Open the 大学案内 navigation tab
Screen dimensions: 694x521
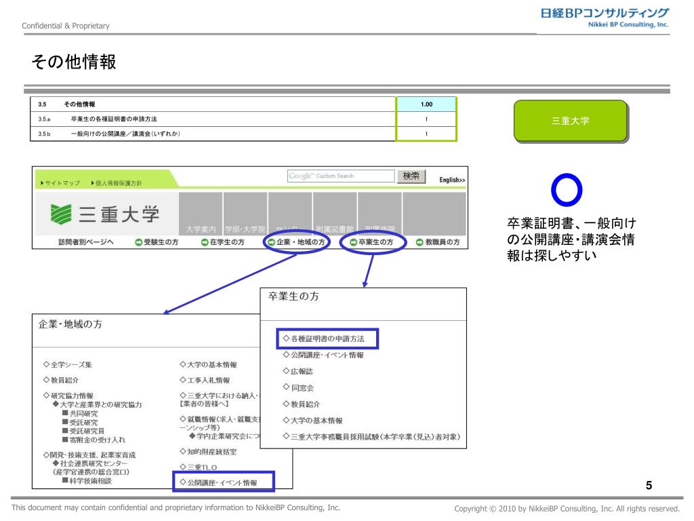pyautogui.click(x=201, y=214)
